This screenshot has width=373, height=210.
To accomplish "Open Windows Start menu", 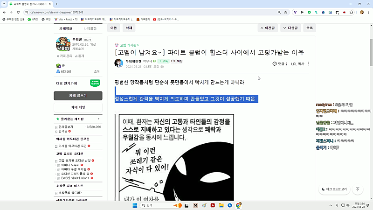I will point(135,205).
